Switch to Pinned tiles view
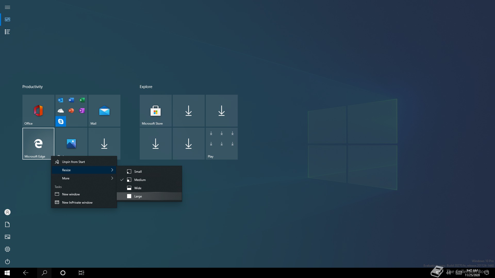 [x=7, y=20]
